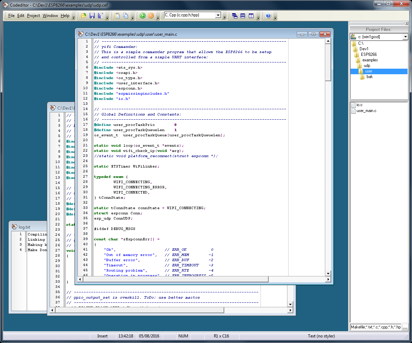
Task: Open the Window menu
Action: pyautogui.click(x=50, y=16)
